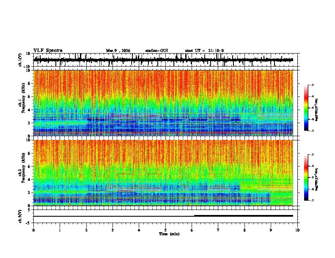This screenshot has height=258, width=335.
Task: Click the "7" tick on the time axis
Action: click(218, 230)
